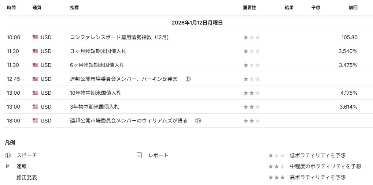This screenshot has width=373, height=185.
Task: Click one-star 低ボラティリティ legend icon
Action: [x=276, y=155]
